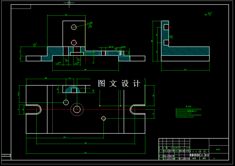
Task: Pick the surface symbol beside side view's vertical face
Action: point(171,37)
